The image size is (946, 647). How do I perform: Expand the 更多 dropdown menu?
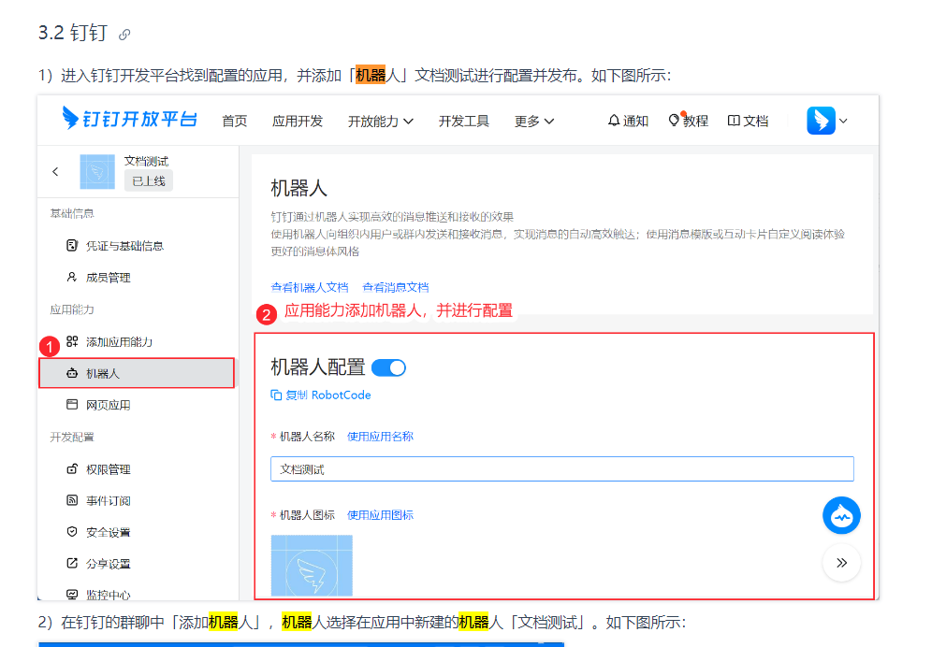click(534, 122)
